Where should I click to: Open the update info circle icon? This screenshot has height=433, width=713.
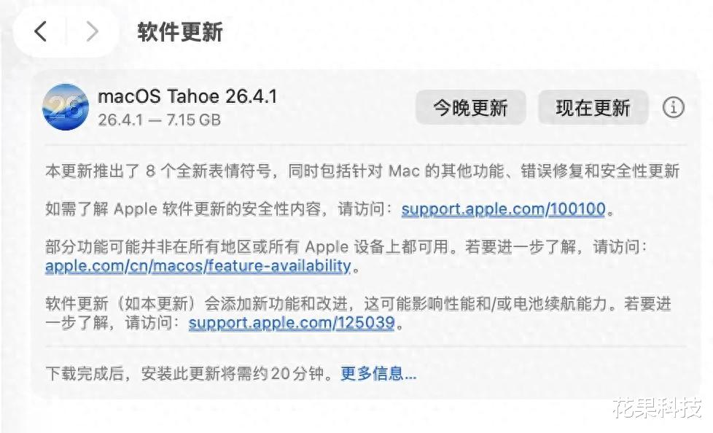[673, 108]
